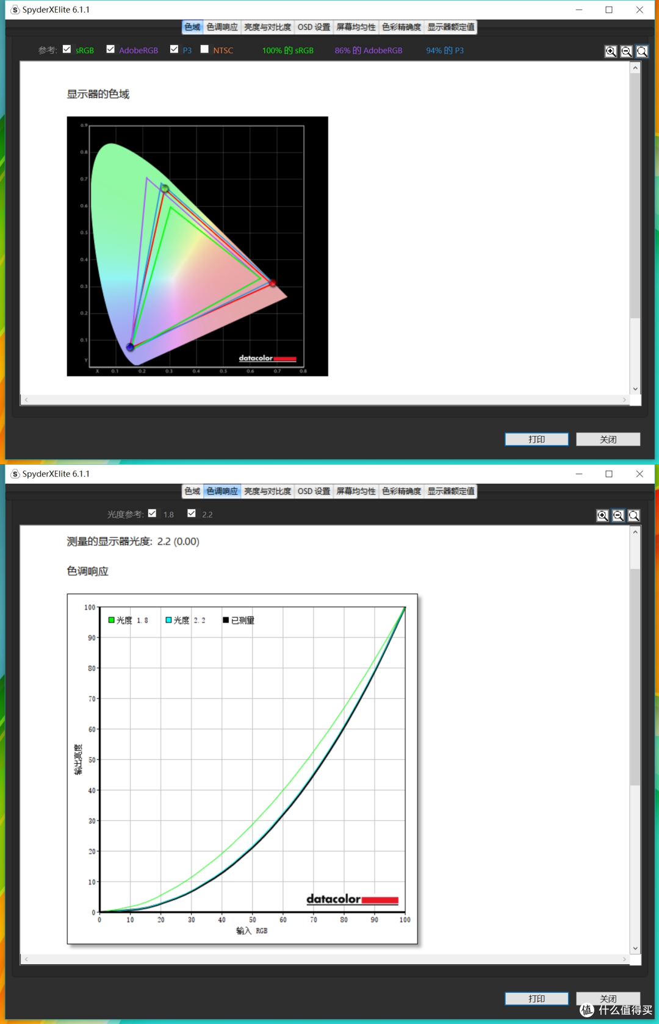The width and height of the screenshot is (659, 1024).
Task: Zoom in on the tone response graph
Action: 602,516
